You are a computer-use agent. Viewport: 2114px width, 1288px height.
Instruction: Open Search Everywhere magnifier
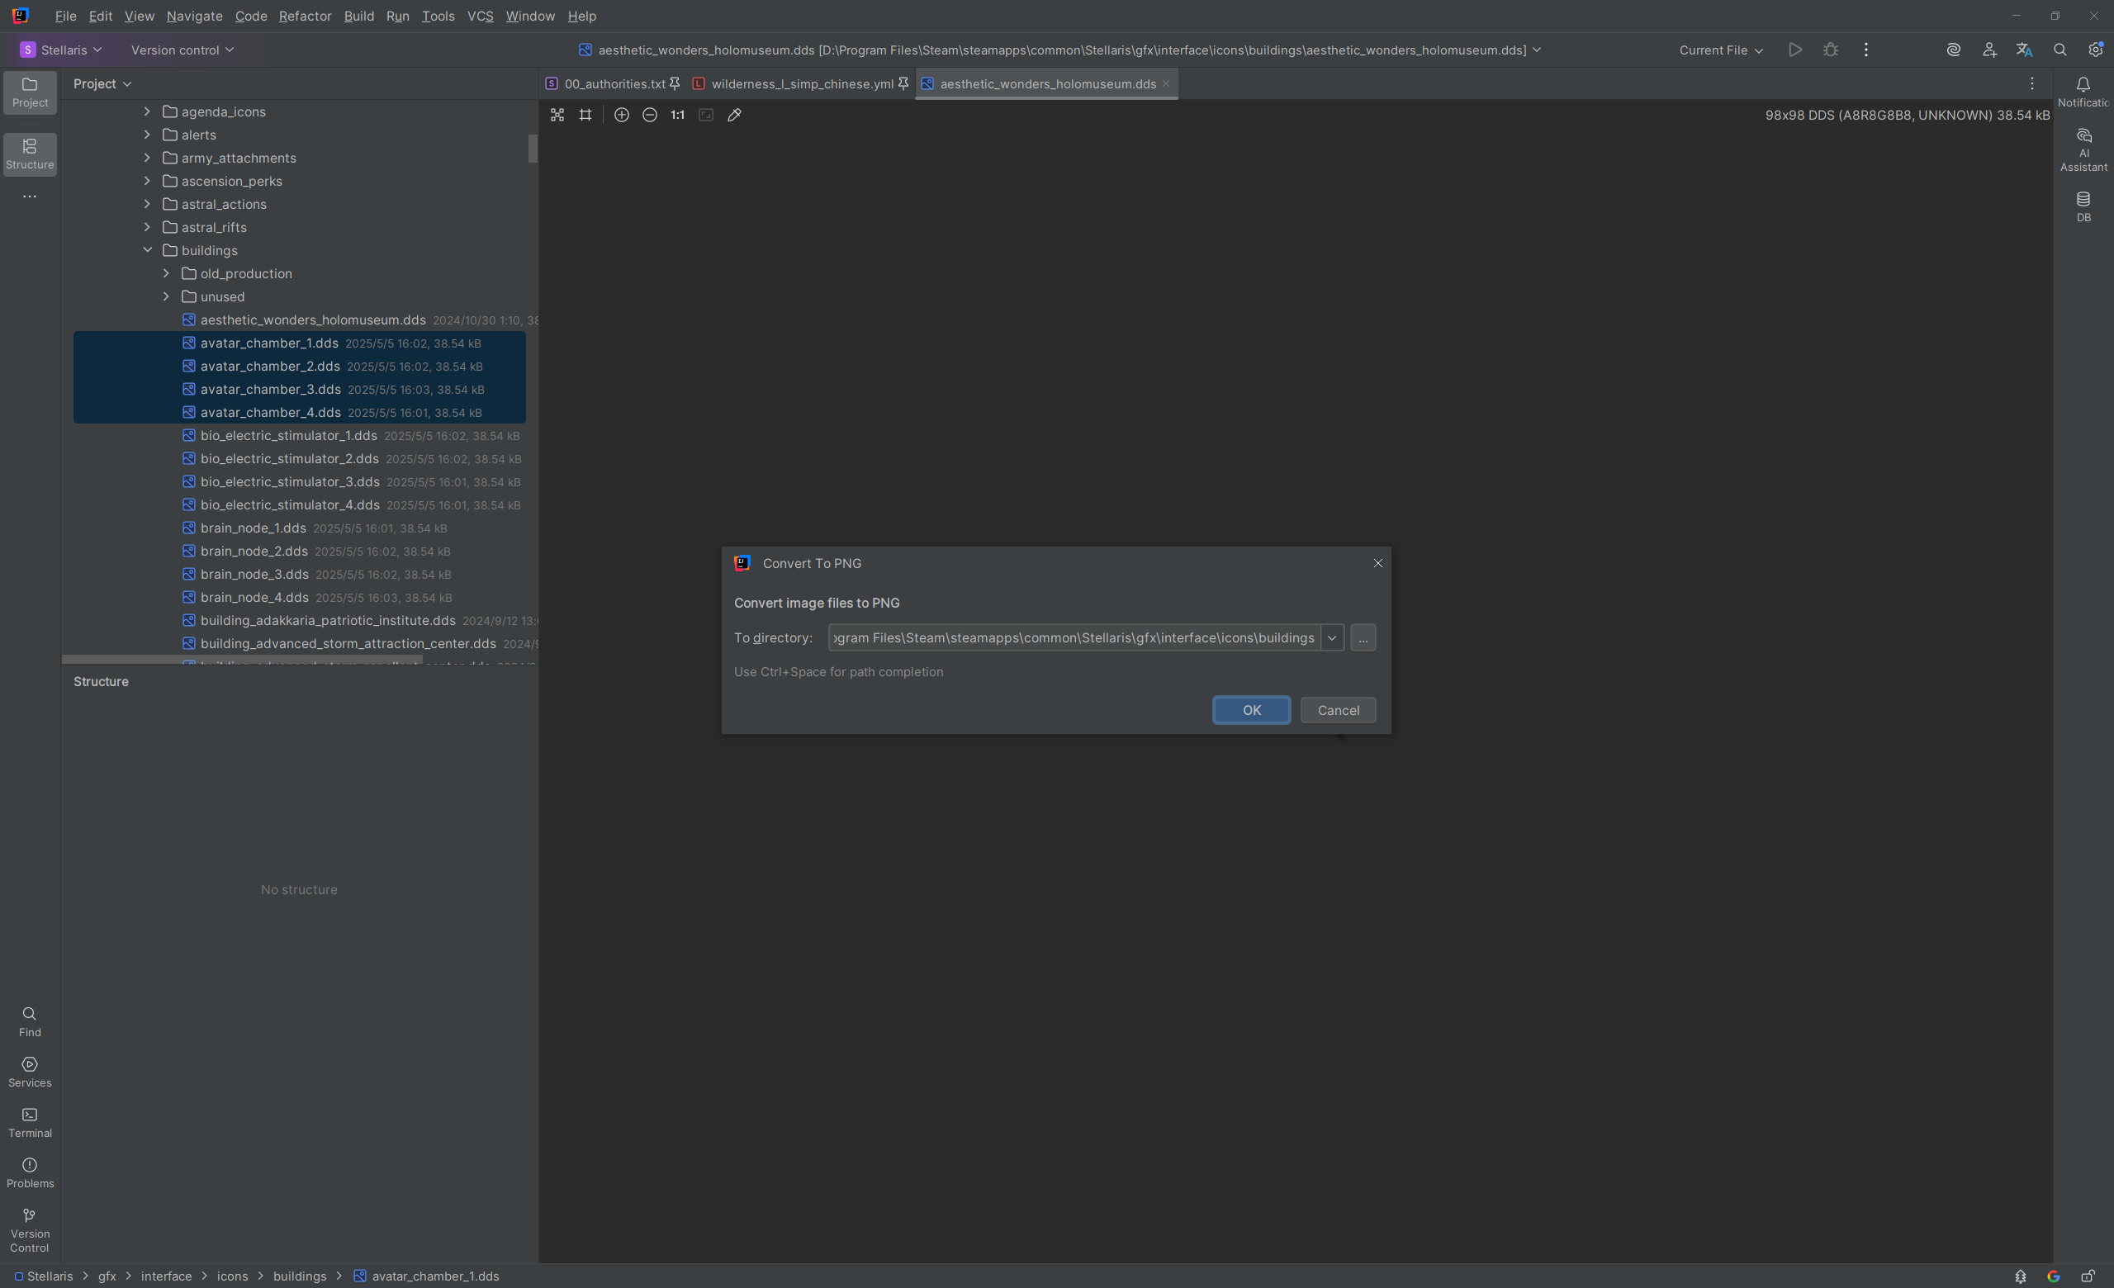coord(2060,50)
